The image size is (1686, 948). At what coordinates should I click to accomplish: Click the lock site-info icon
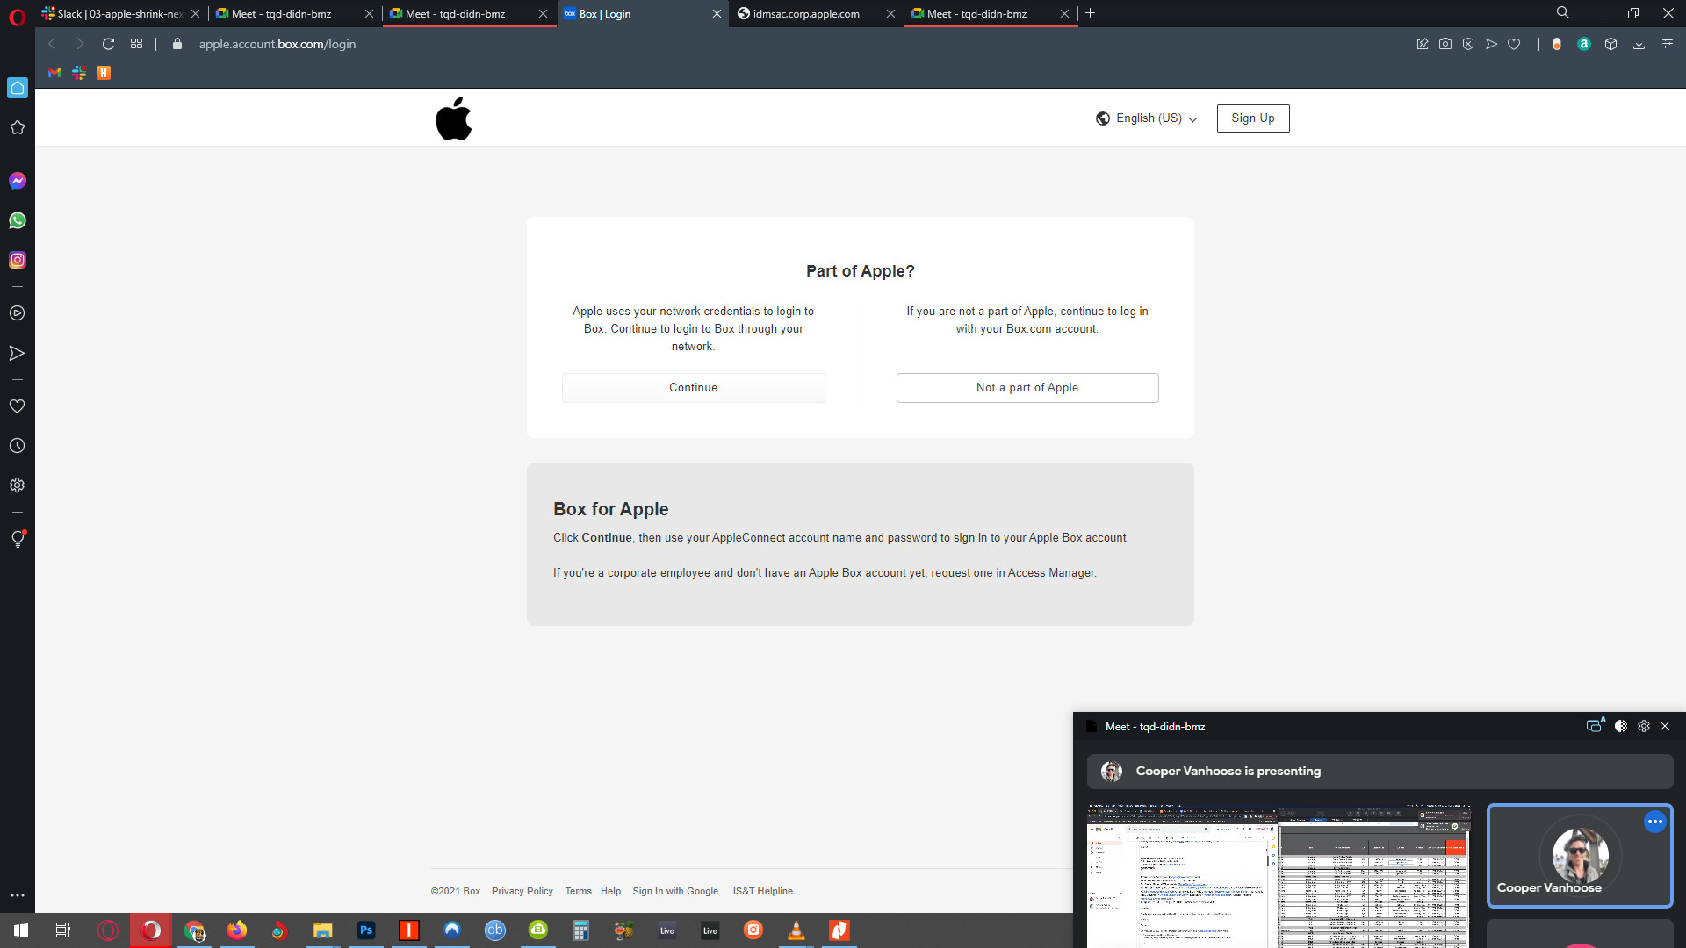coord(177,44)
